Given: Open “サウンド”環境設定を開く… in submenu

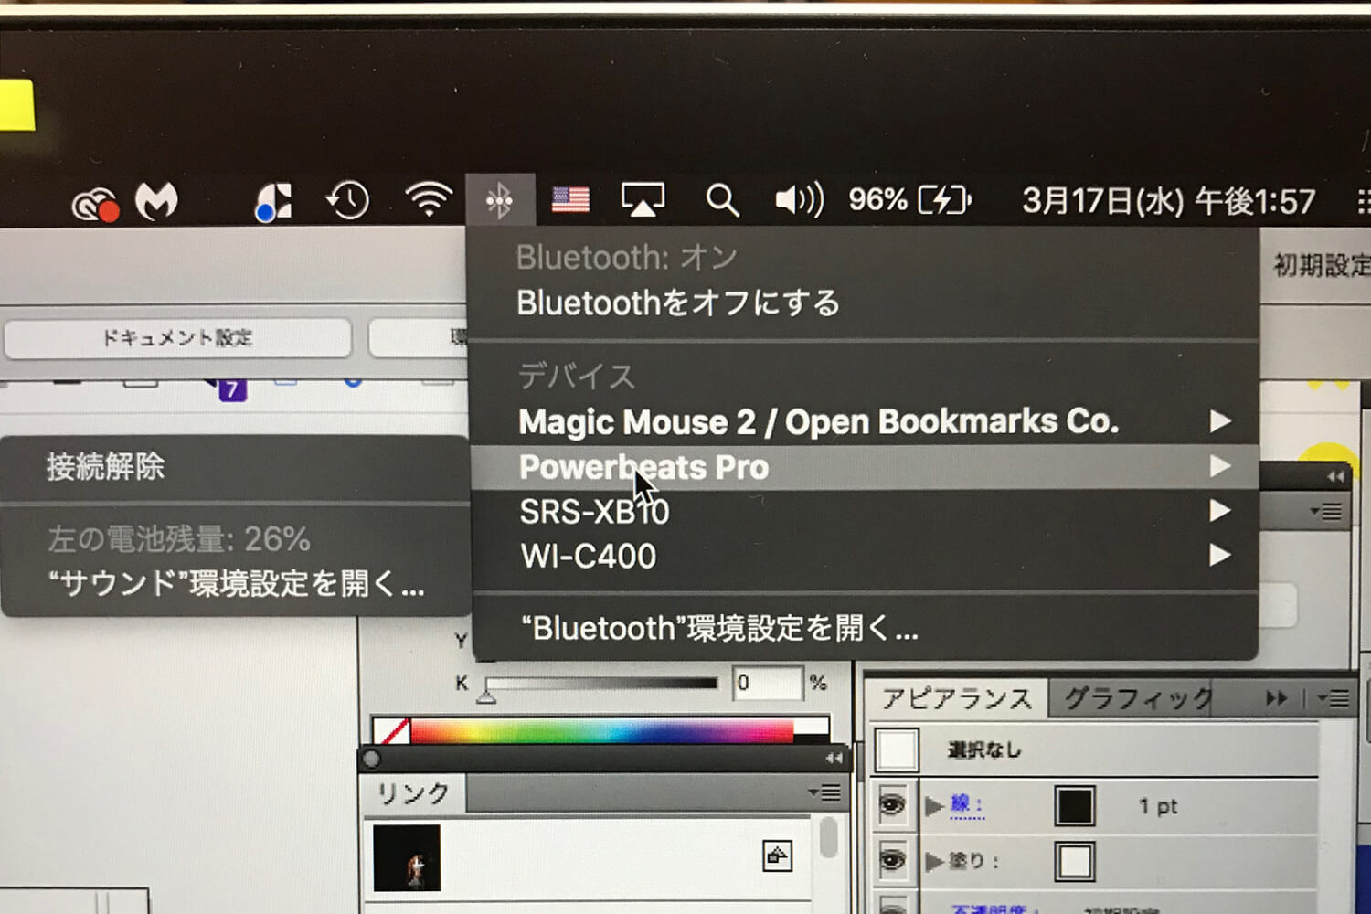Looking at the screenshot, I should tap(235, 583).
